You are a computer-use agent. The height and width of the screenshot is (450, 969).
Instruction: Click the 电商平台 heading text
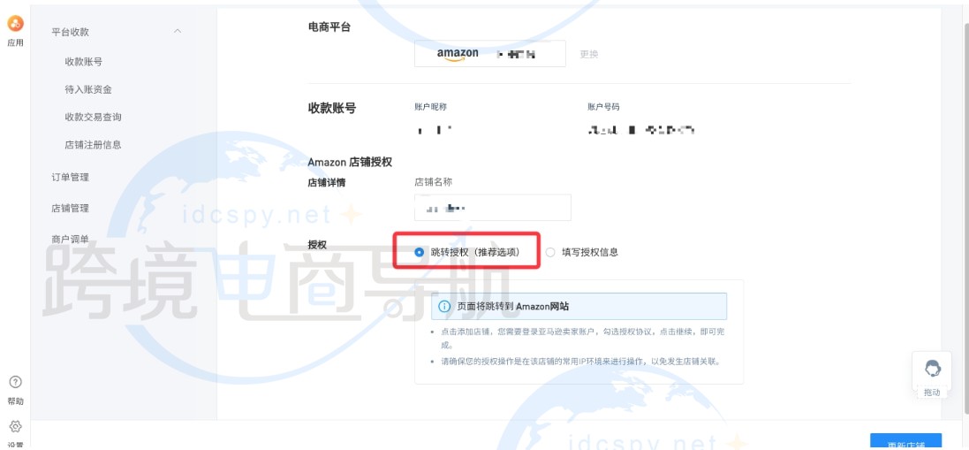[329, 27]
